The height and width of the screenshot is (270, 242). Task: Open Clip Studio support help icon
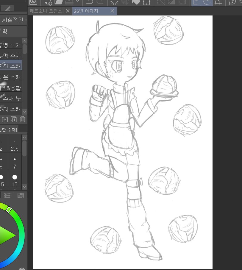(x=232, y=2)
